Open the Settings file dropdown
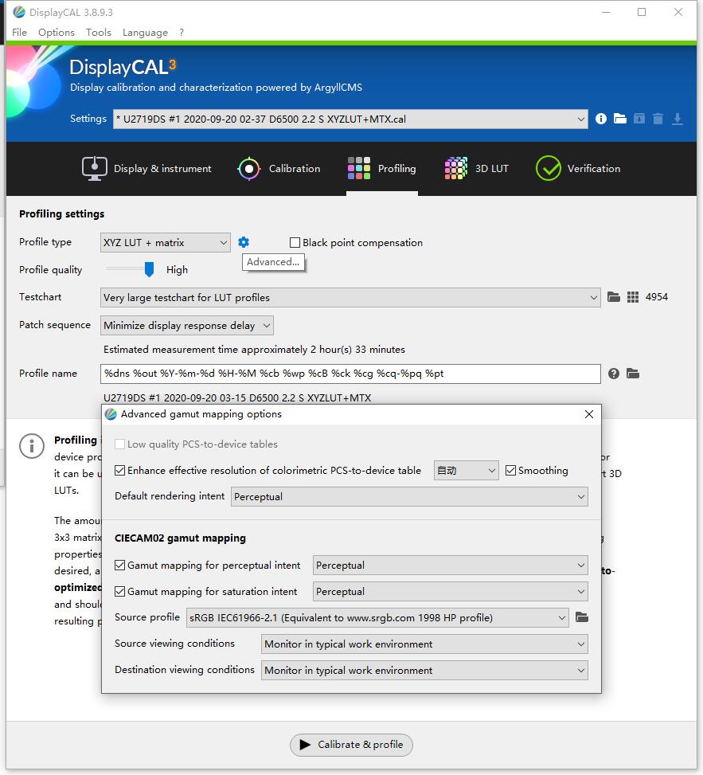This screenshot has height=775, width=703. tap(350, 119)
